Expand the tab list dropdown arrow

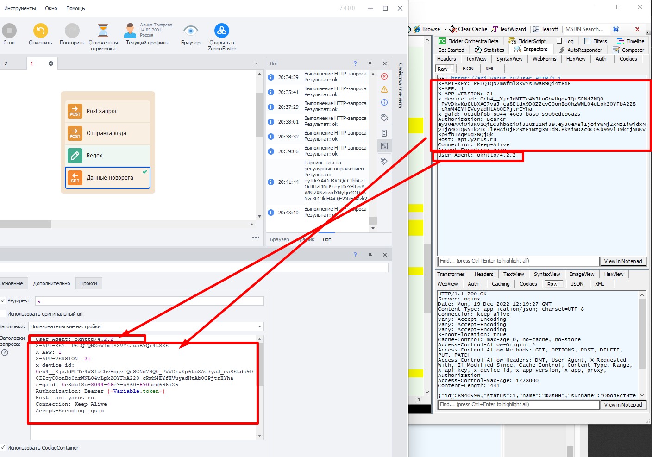[256, 63]
